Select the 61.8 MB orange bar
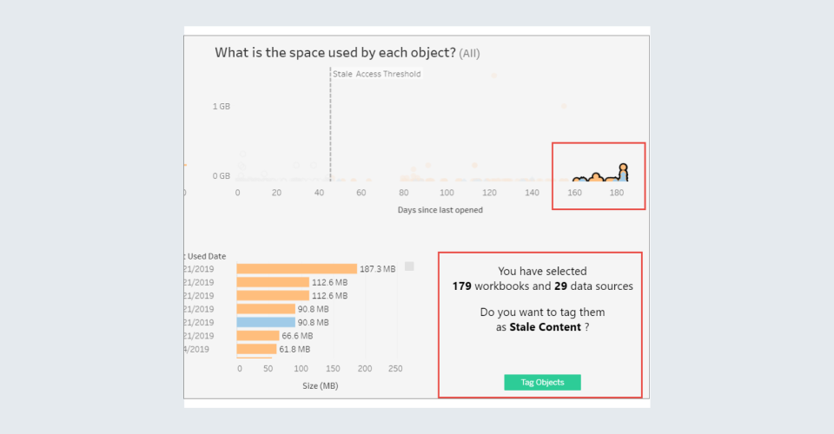834x434 pixels. 256,349
